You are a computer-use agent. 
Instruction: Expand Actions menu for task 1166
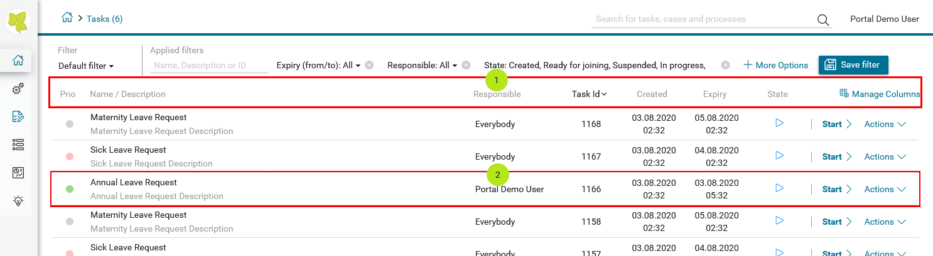[x=885, y=189]
